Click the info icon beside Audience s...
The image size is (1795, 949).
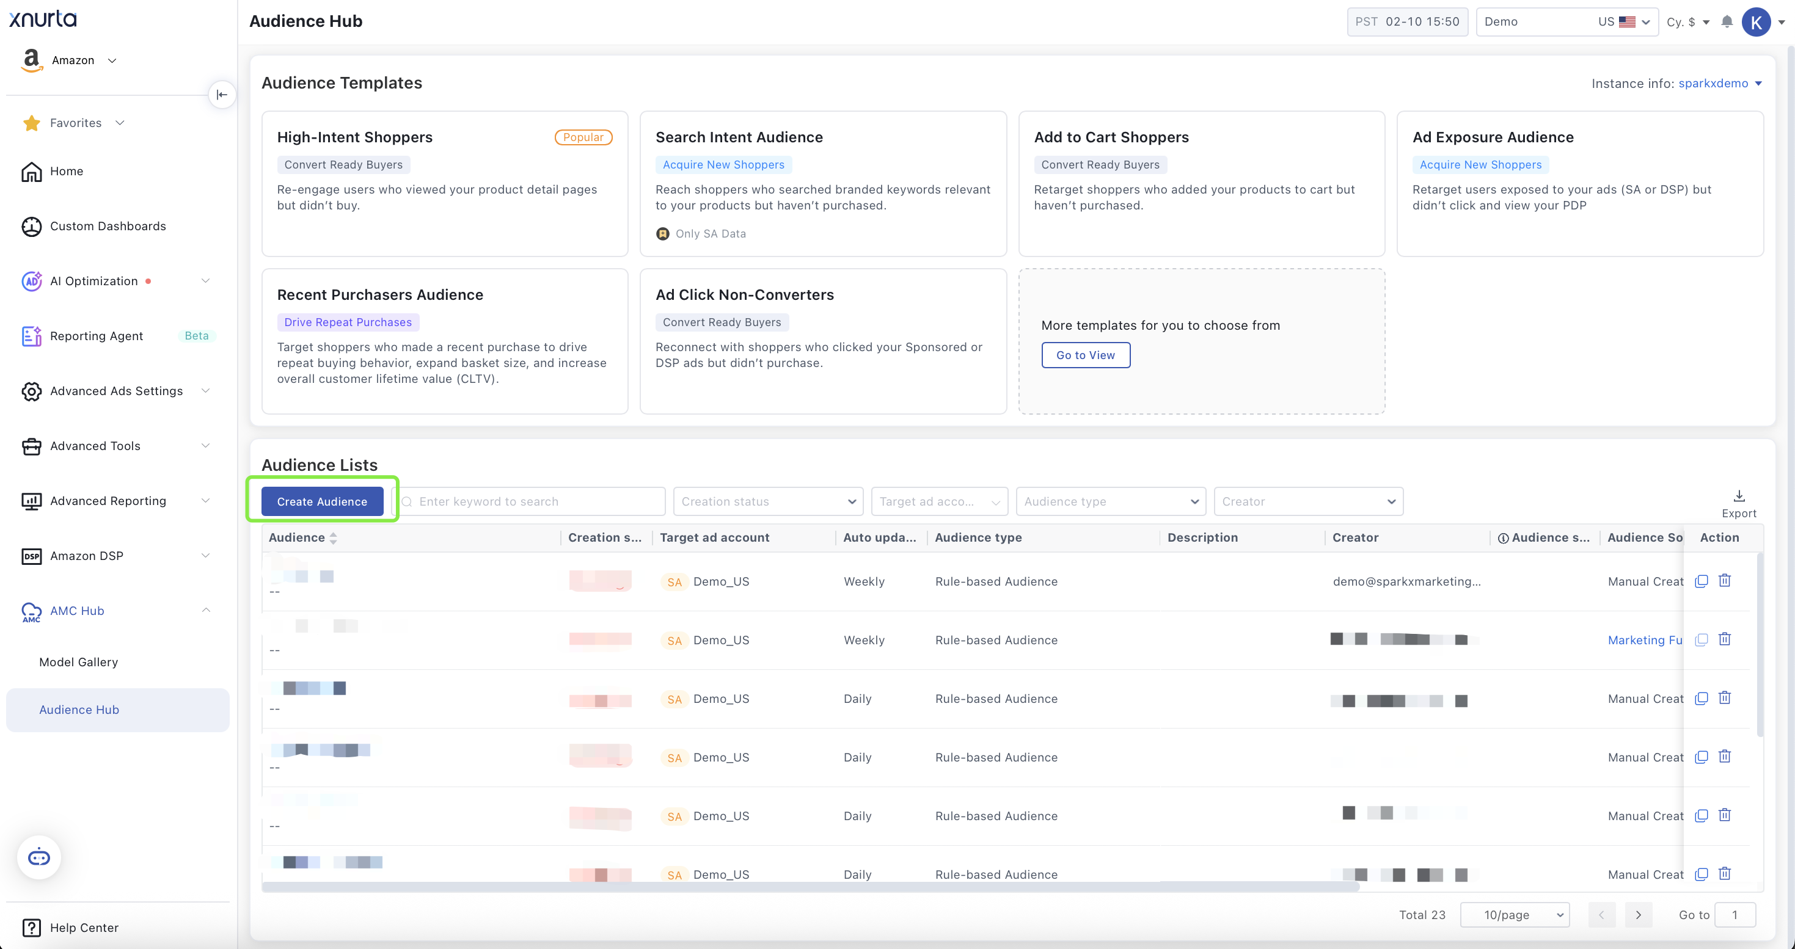[x=1503, y=538]
